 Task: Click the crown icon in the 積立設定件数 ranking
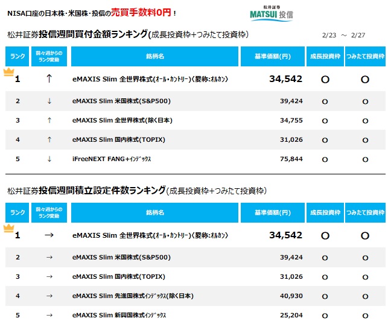point(8,228)
